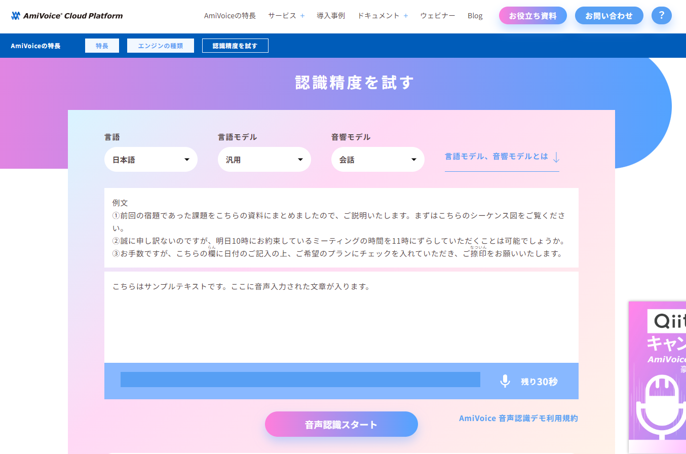Open the help icon with question mark
This screenshot has width=686, height=454.
pos(661,15)
